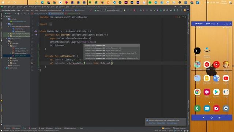Expand the content_scrolling item
Image resolution: width=234 pixels, height=132 pixels.
coord(11,53)
